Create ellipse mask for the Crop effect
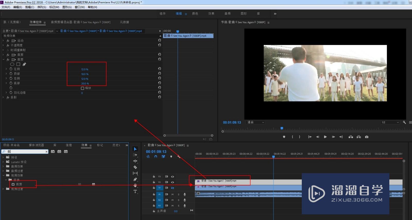Viewport: 412px width, 220px height. [12, 64]
